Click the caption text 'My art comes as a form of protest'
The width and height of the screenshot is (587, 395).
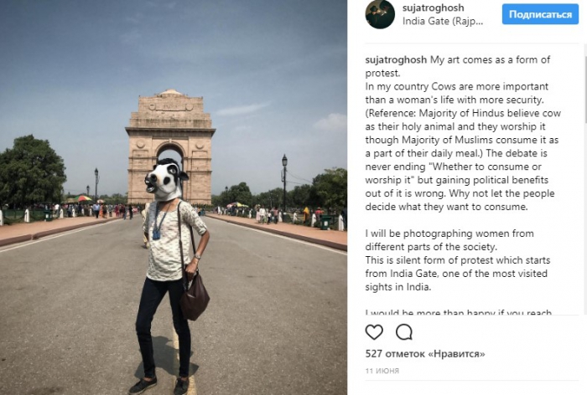click(458, 66)
